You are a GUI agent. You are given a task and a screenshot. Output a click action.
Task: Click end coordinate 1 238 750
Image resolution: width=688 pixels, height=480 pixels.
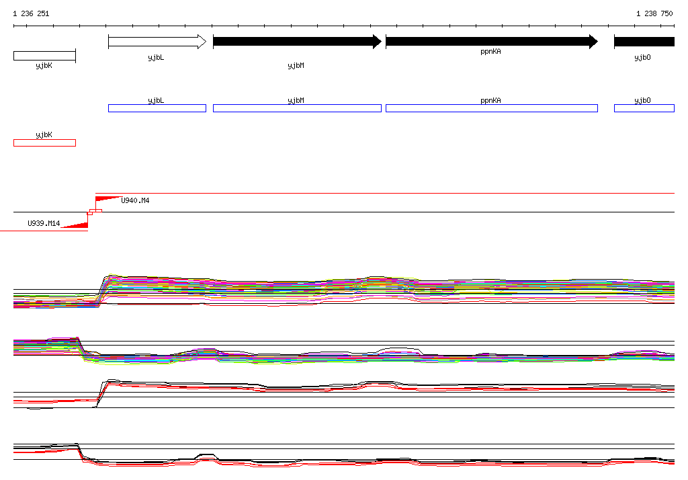[x=654, y=13]
